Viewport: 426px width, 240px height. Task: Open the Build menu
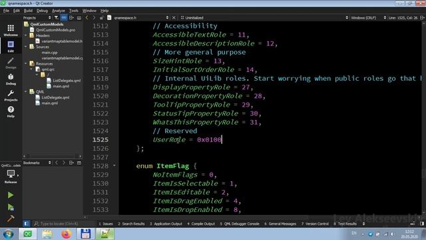(28, 11)
